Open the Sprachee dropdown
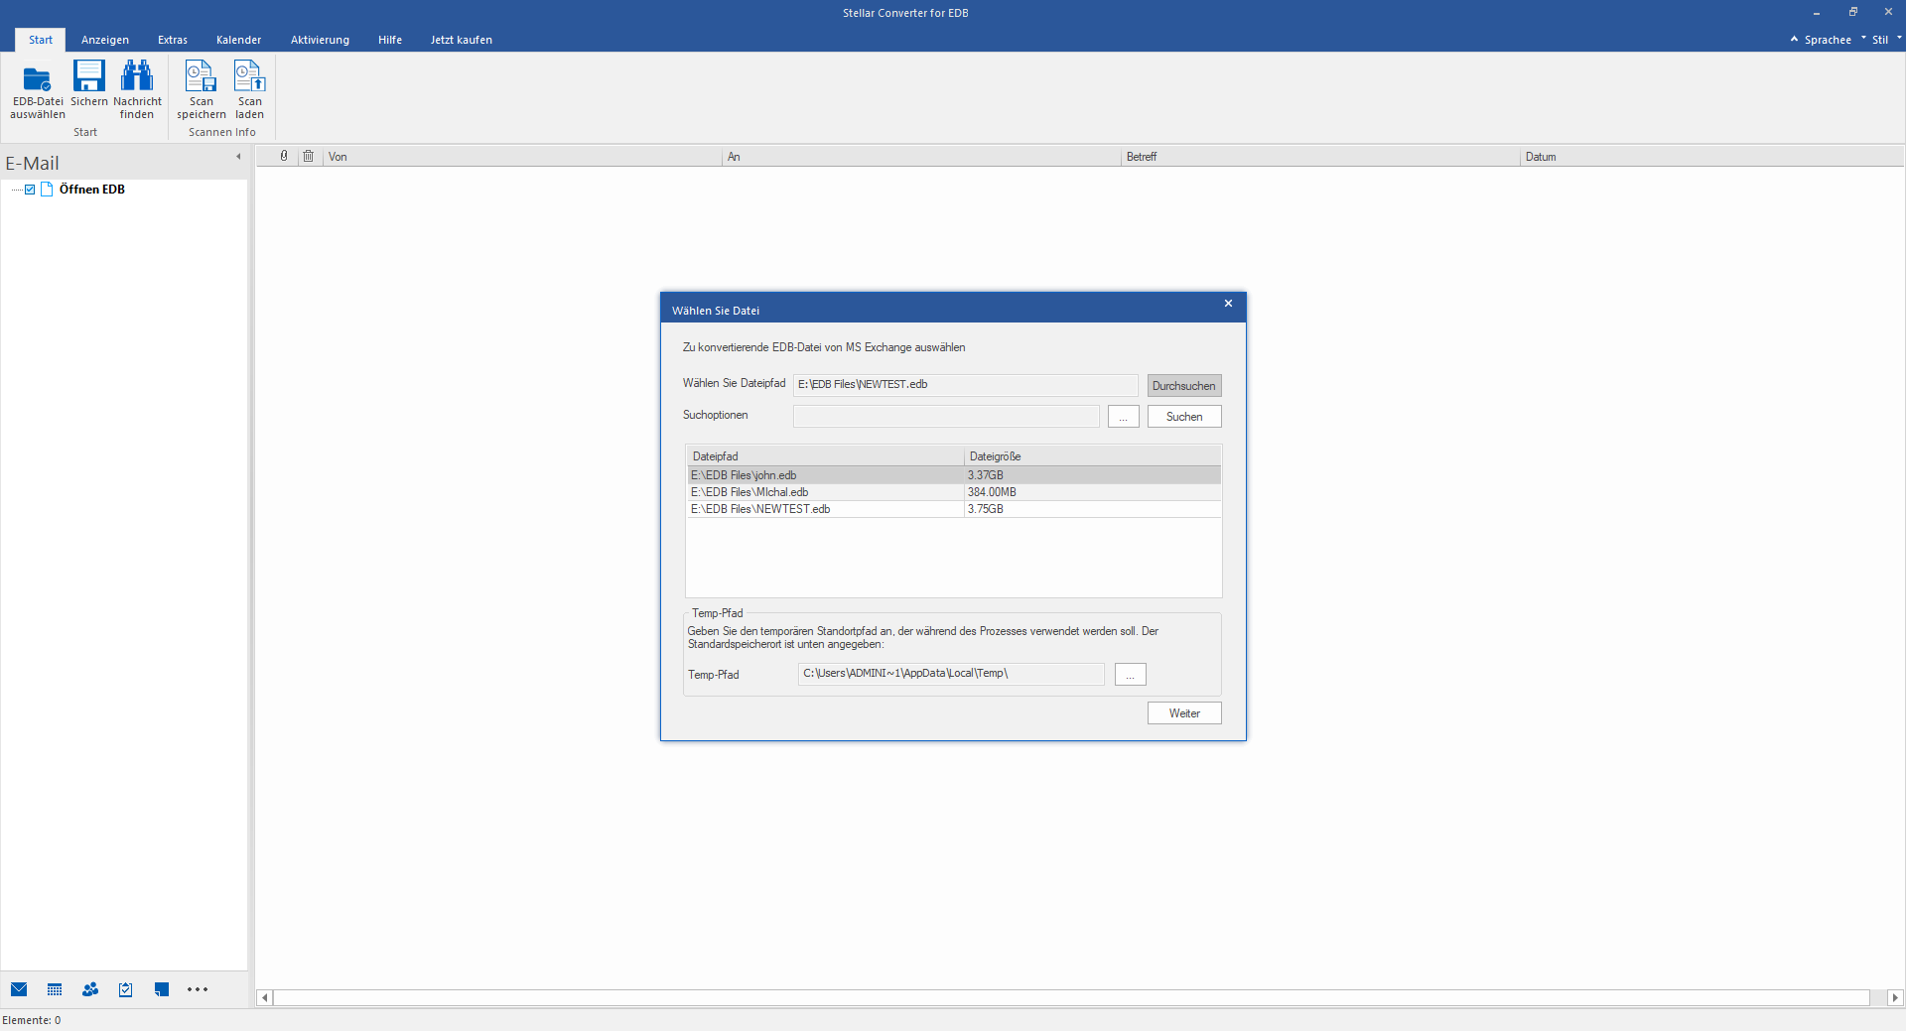The image size is (1906, 1031). click(x=1834, y=40)
